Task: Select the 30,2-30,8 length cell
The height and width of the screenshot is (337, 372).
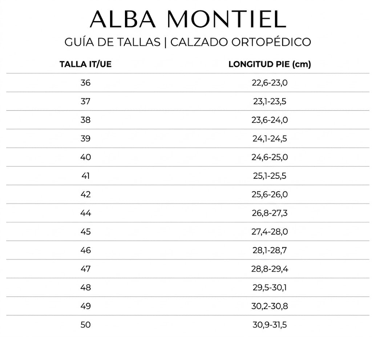Action: (270, 306)
